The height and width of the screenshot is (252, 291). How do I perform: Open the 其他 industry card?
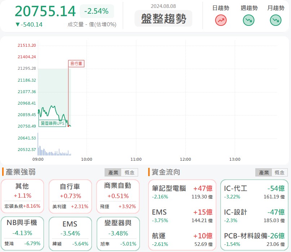click(x=22, y=196)
